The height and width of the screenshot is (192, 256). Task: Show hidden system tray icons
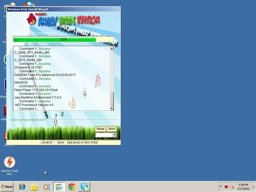click(x=221, y=186)
